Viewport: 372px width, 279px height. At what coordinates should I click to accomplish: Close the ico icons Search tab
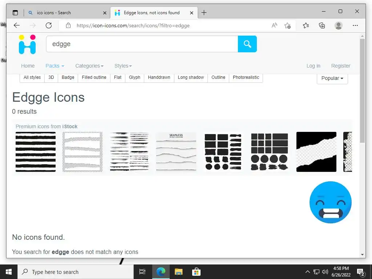tap(105, 13)
